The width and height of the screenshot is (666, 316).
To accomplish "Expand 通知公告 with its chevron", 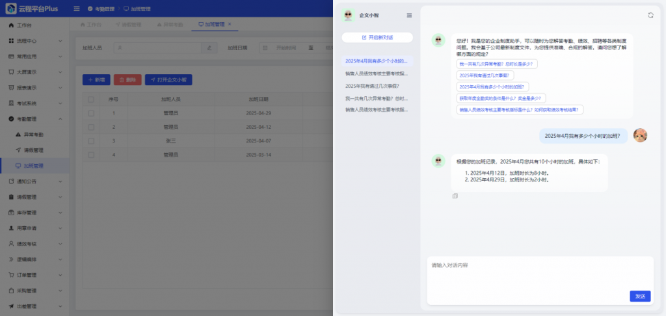I will coord(60,181).
